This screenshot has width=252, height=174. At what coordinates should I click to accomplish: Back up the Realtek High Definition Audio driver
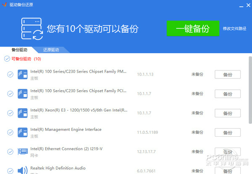click(228, 171)
